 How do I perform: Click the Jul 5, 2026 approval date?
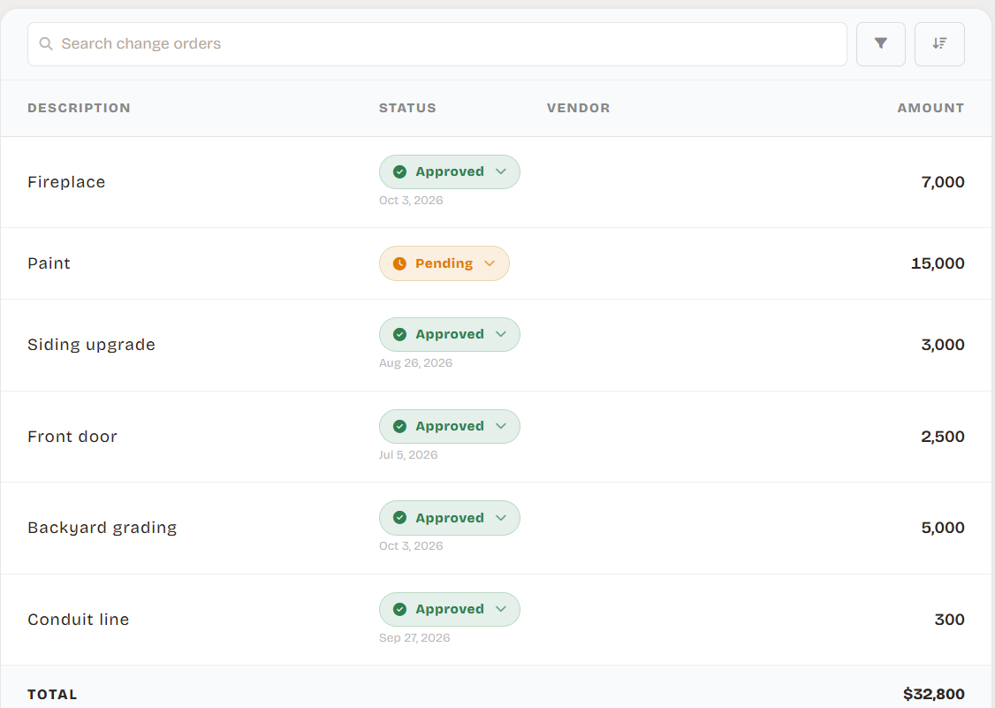(x=408, y=454)
